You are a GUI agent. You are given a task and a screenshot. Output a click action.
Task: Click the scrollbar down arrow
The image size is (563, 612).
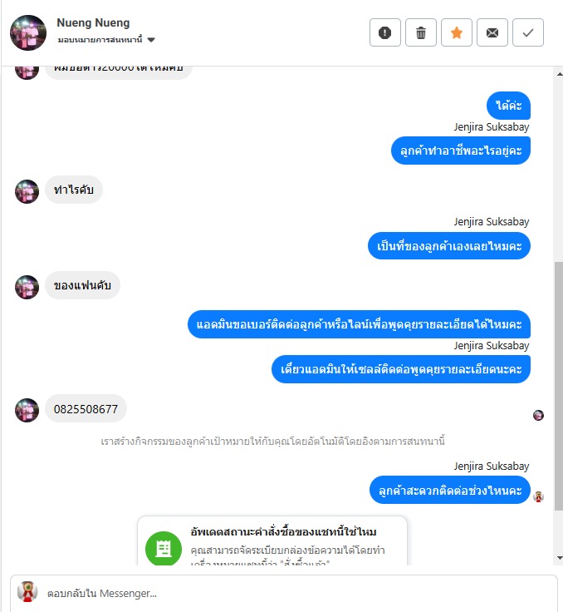click(560, 558)
